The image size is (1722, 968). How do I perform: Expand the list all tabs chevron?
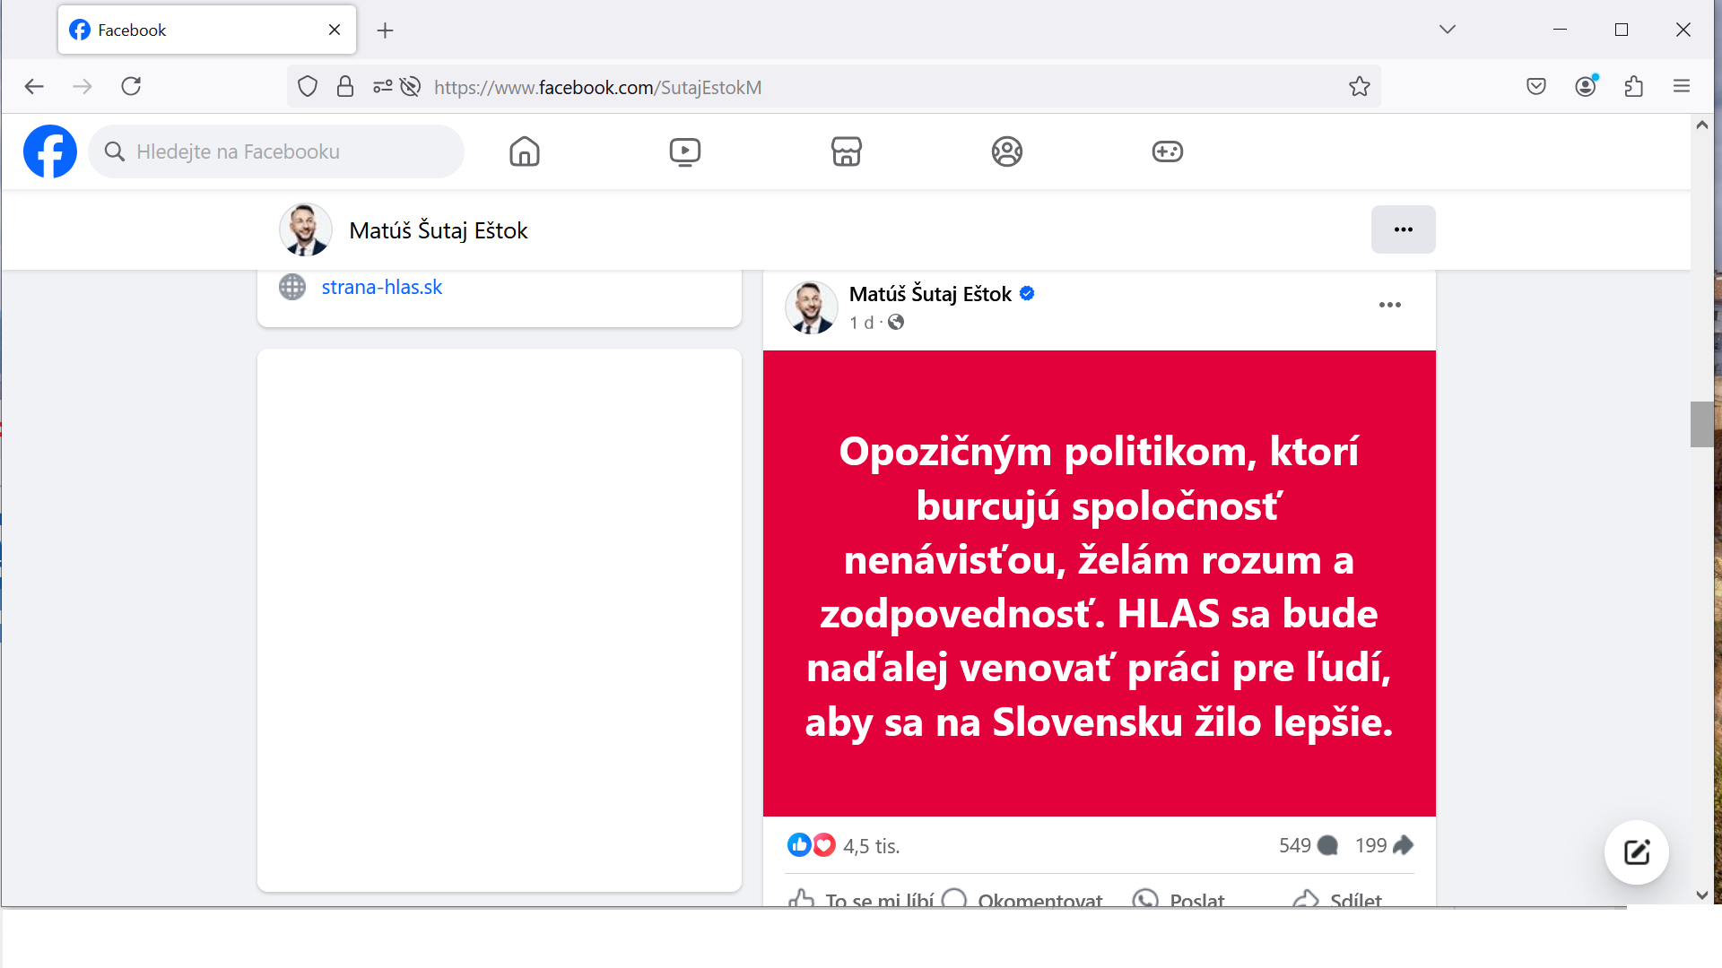tap(1447, 30)
